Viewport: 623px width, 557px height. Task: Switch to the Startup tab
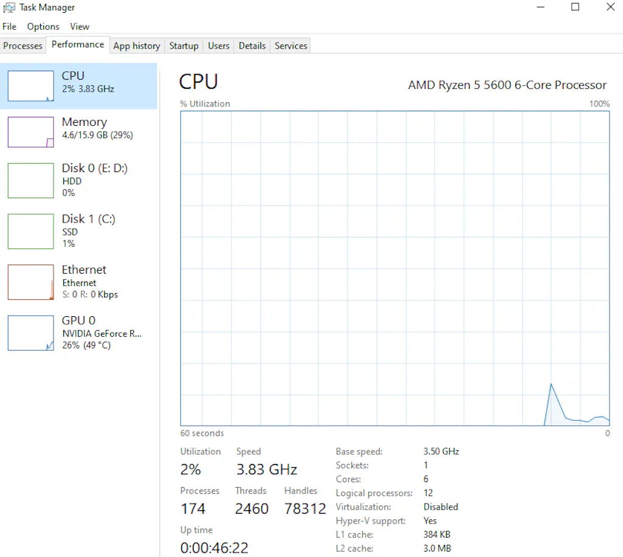point(183,46)
